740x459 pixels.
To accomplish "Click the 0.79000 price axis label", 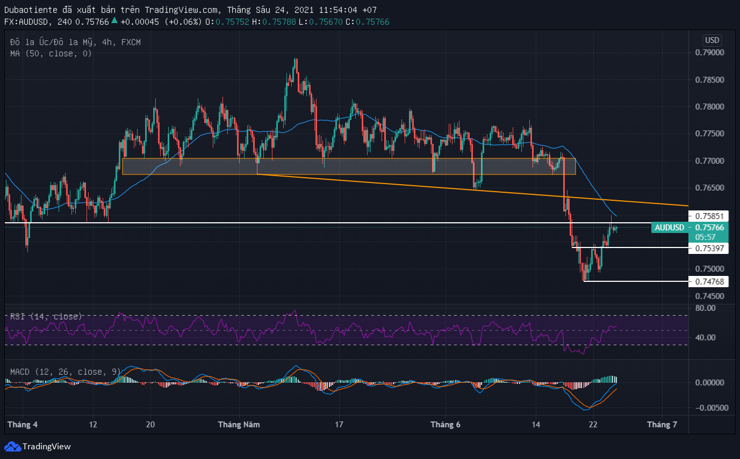I will [x=709, y=53].
